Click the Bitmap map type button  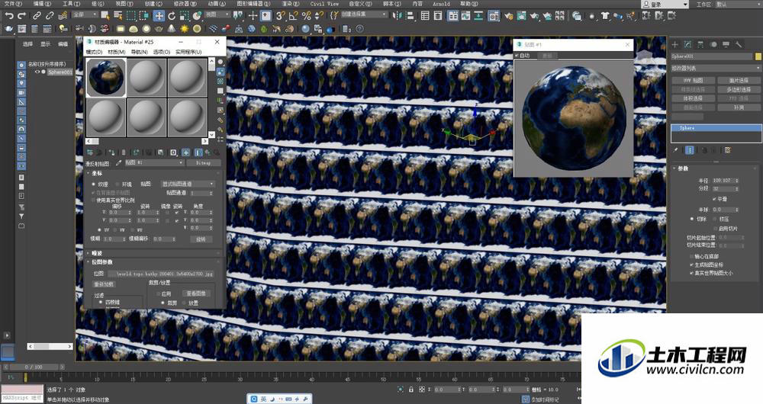tap(204, 163)
